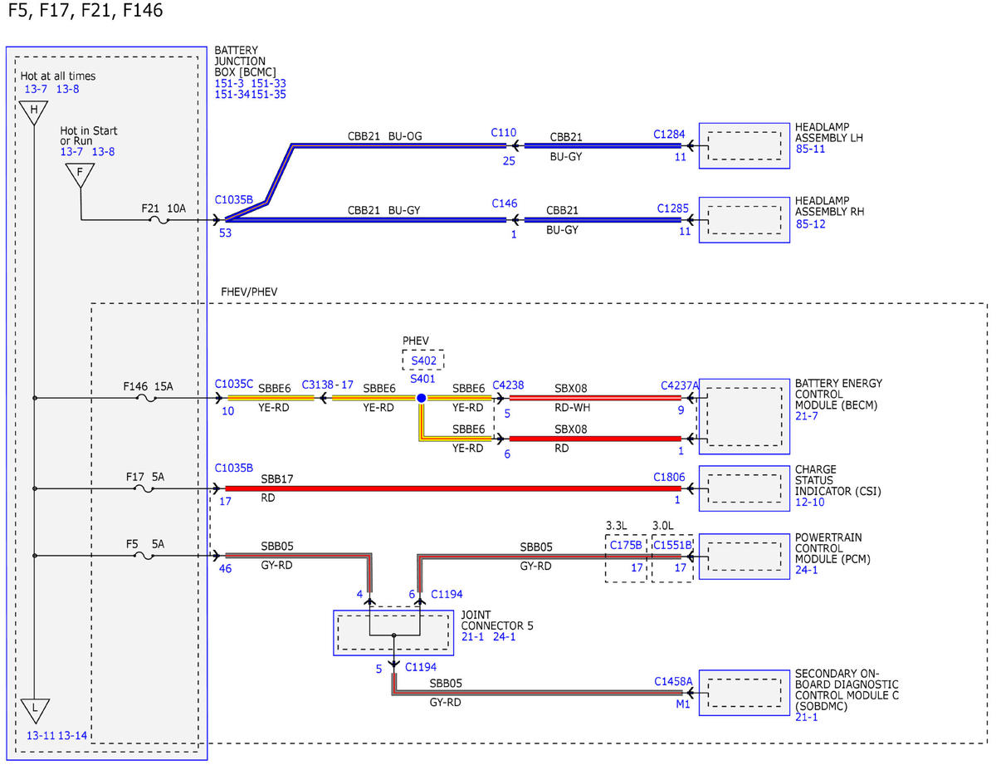Open connector link C1035C

[234, 384]
